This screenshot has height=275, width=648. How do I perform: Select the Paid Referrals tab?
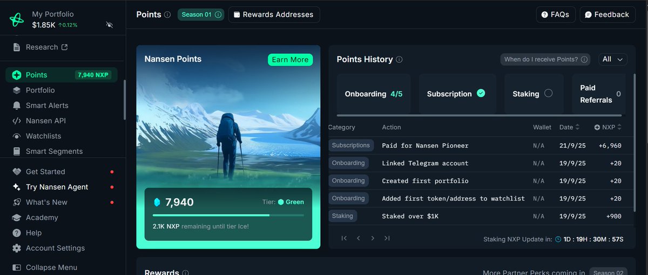click(599, 94)
